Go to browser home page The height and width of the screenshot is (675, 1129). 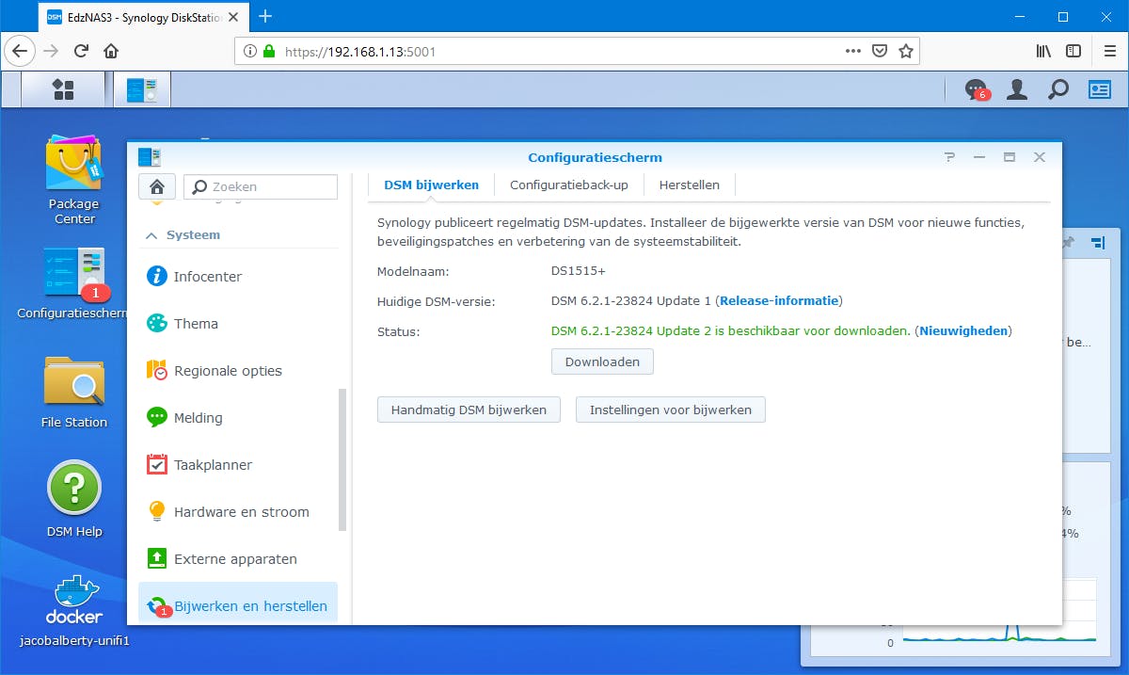111,52
